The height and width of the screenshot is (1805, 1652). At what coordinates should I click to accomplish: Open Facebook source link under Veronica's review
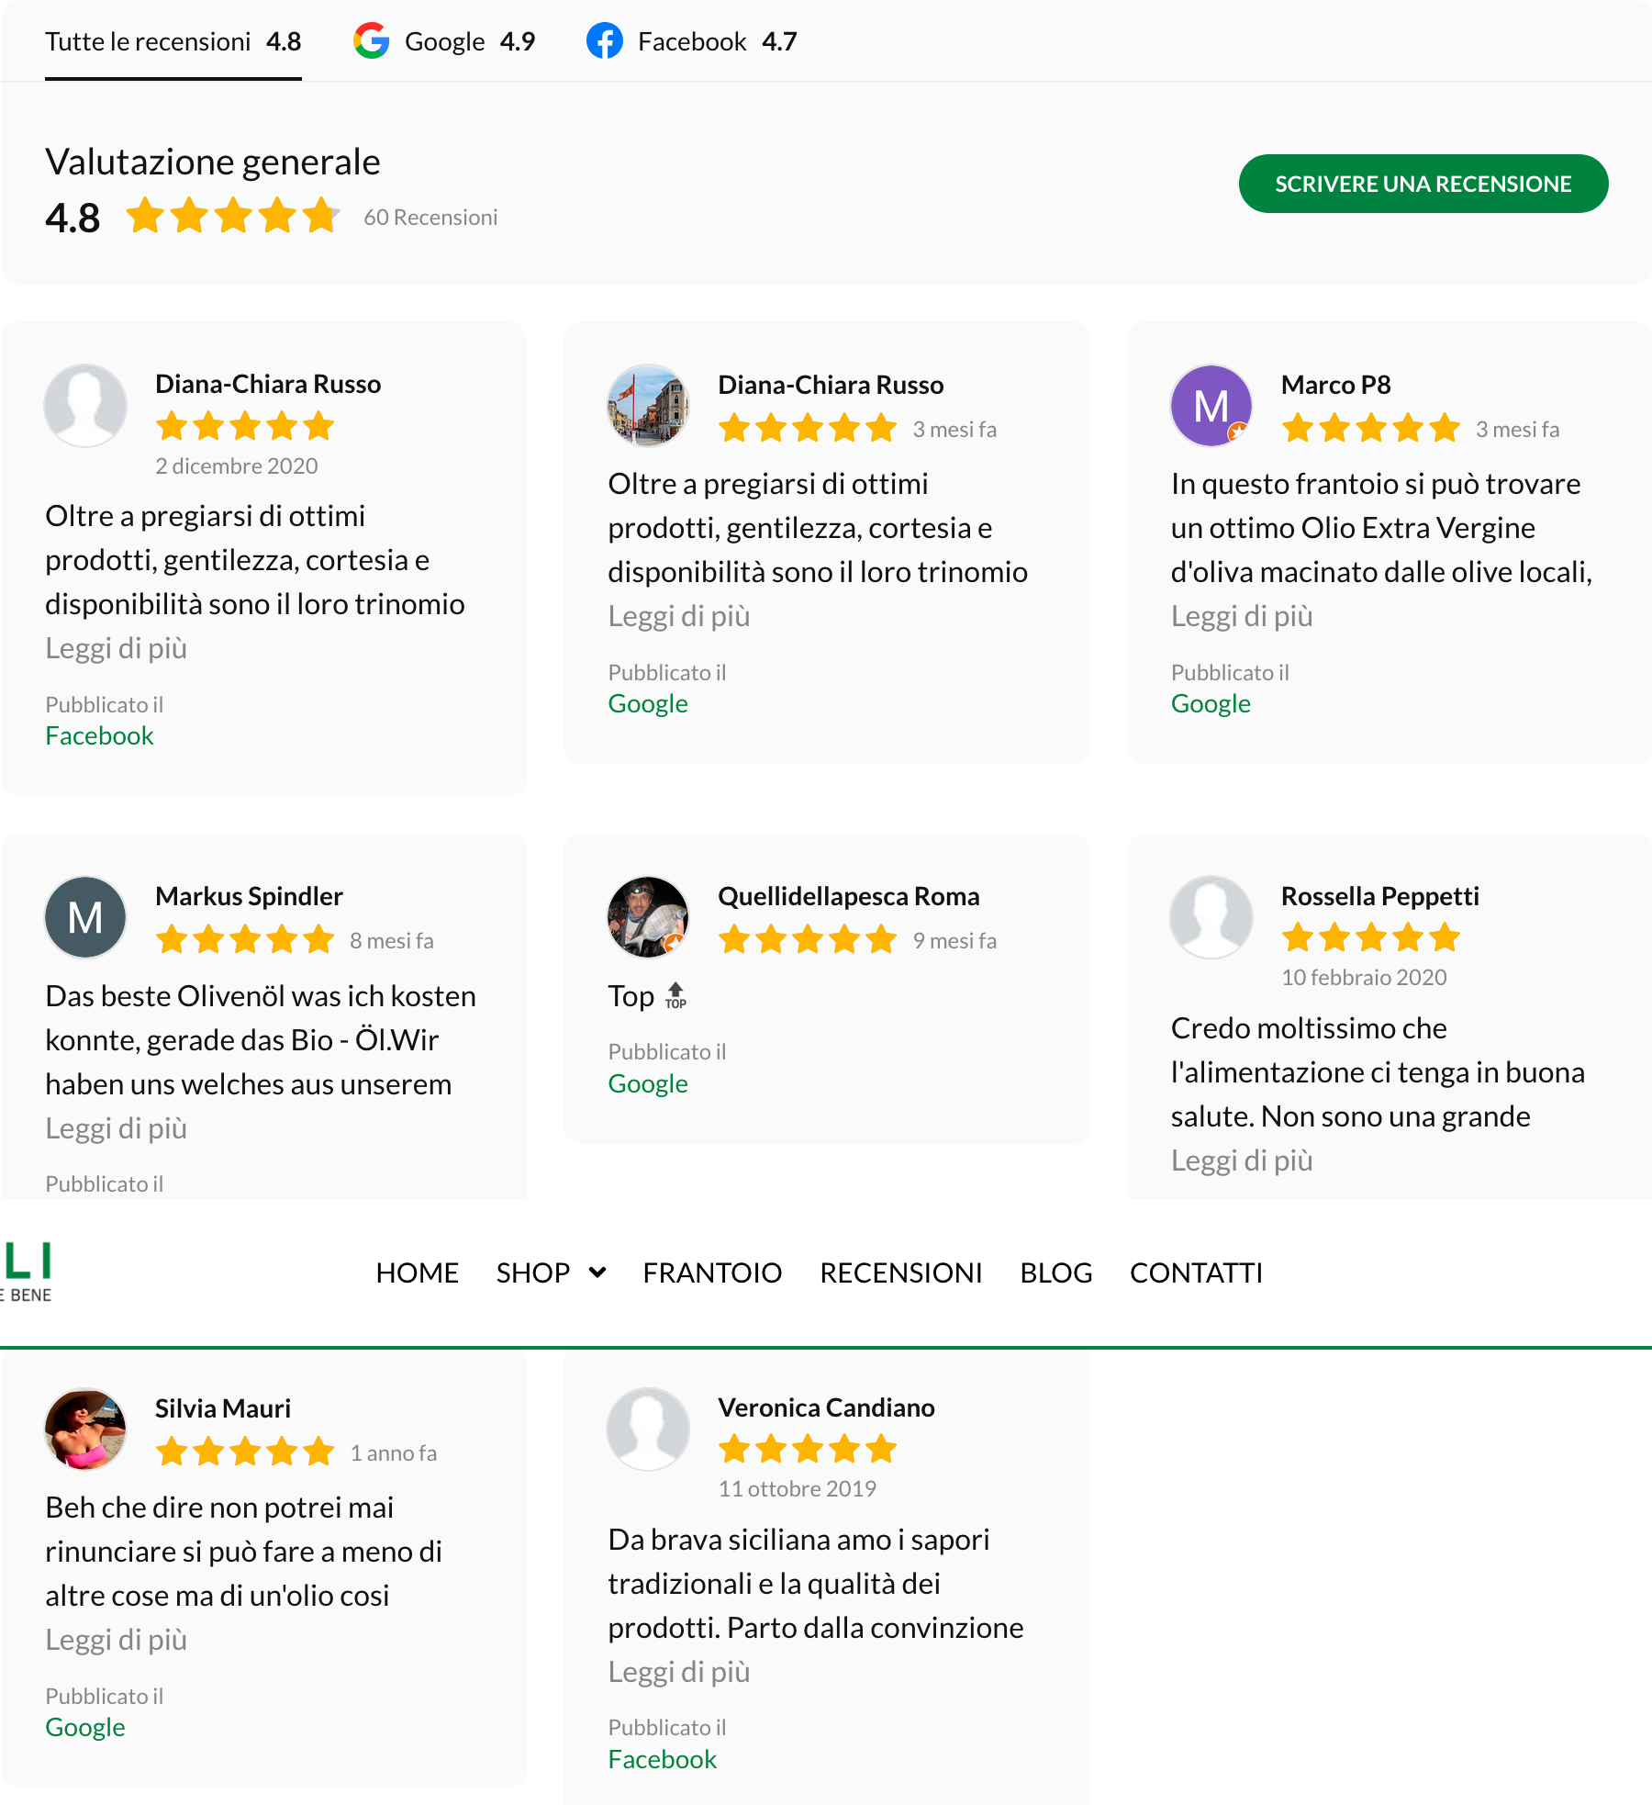[x=662, y=1759]
